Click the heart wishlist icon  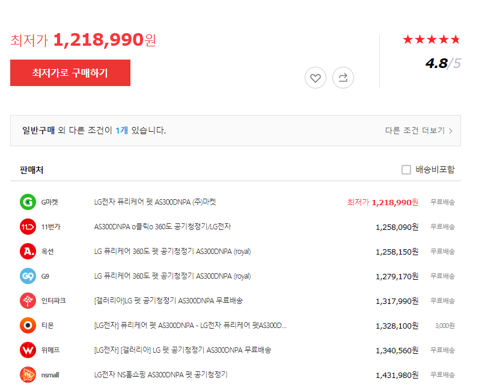316,78
